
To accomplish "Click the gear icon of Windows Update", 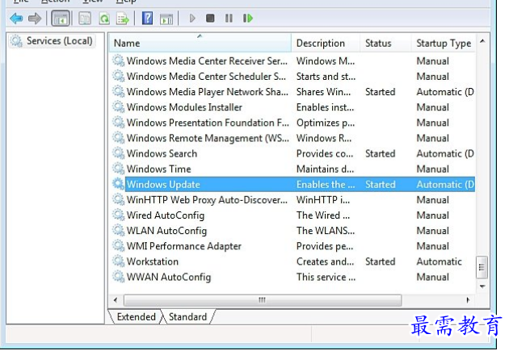I will click(119, 184).
